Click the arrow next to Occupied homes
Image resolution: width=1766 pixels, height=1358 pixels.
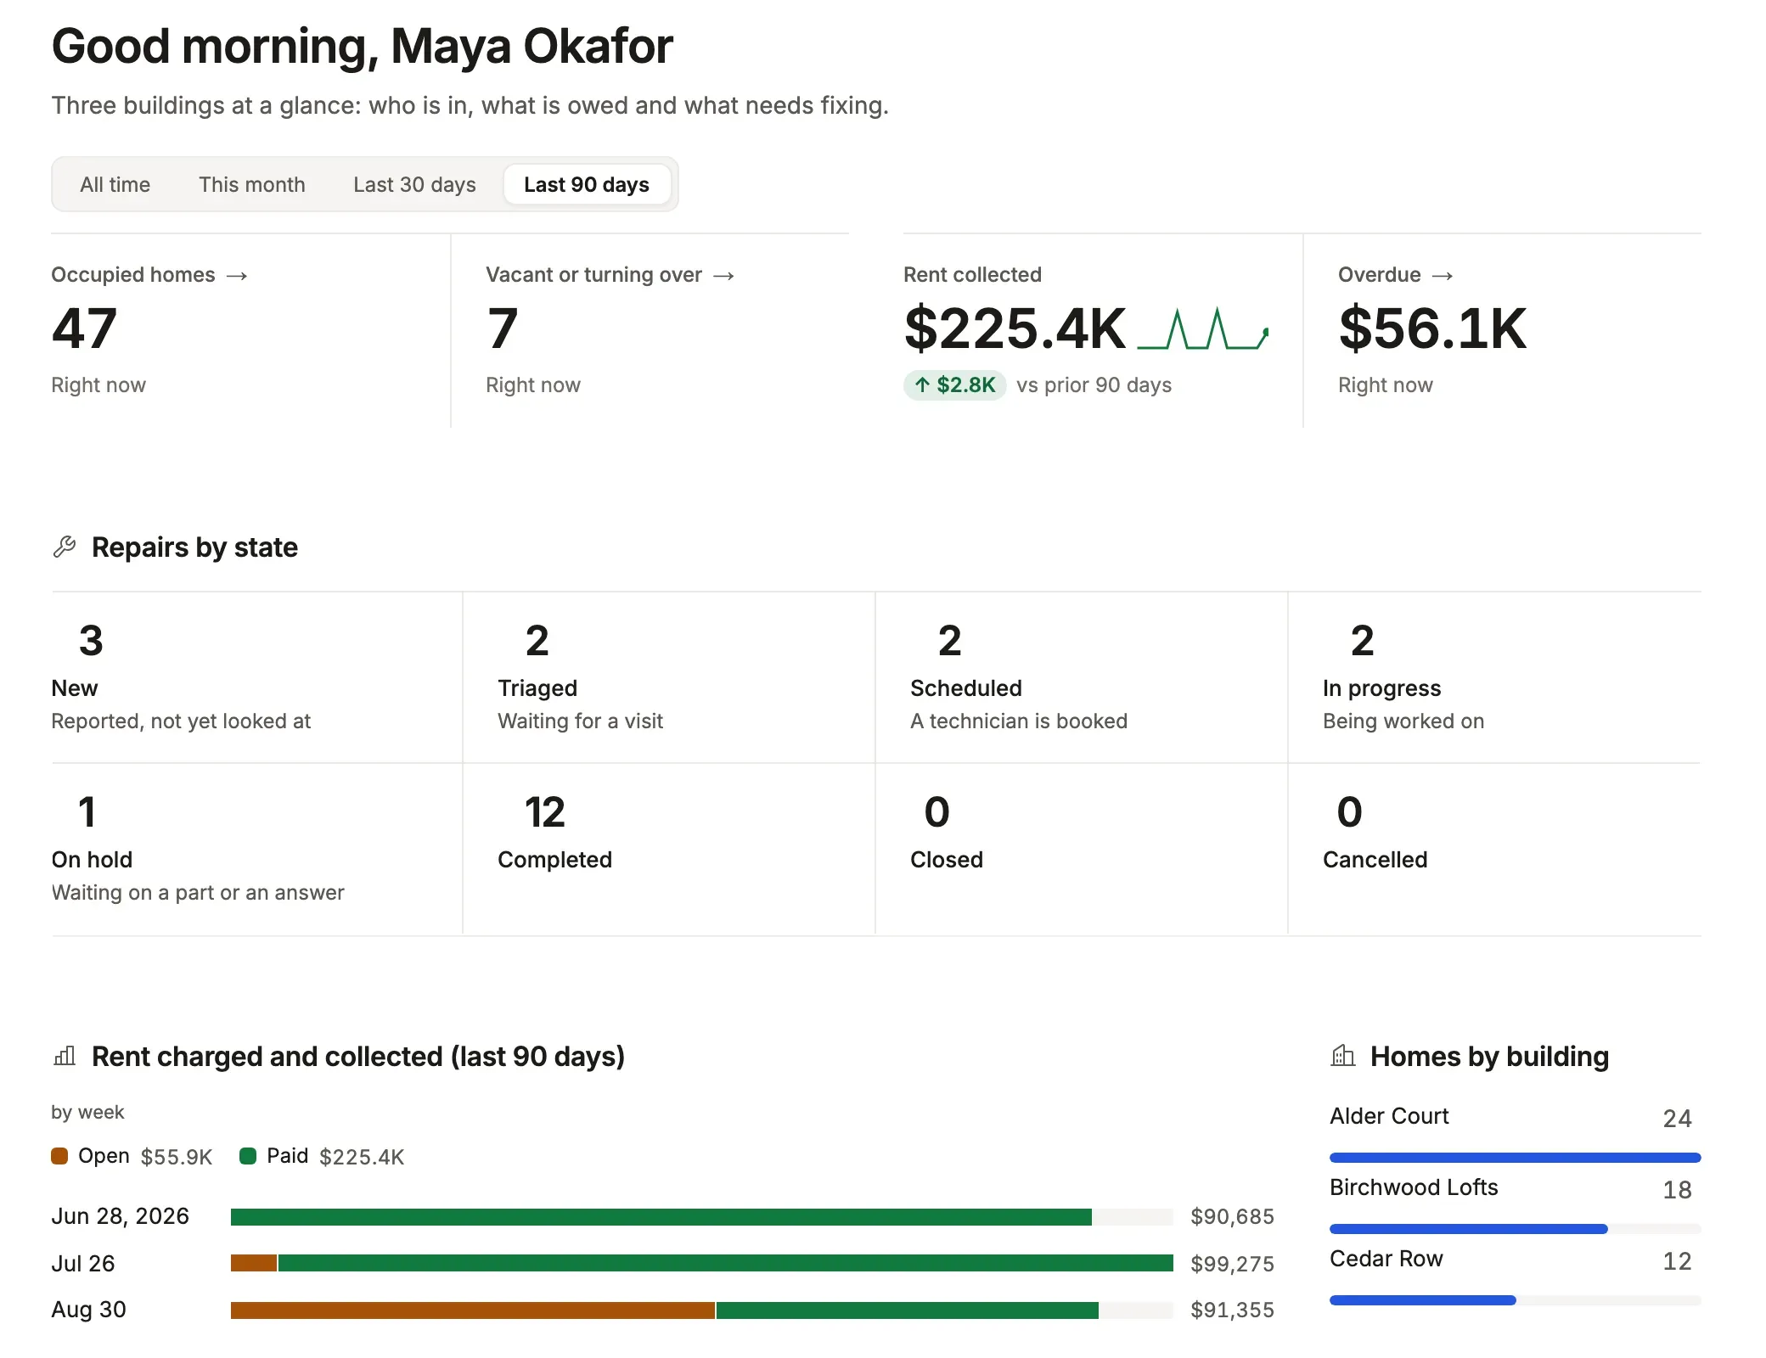(237, 276)
